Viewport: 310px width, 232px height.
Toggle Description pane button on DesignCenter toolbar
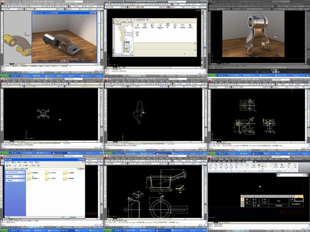(x=144, y=20)
